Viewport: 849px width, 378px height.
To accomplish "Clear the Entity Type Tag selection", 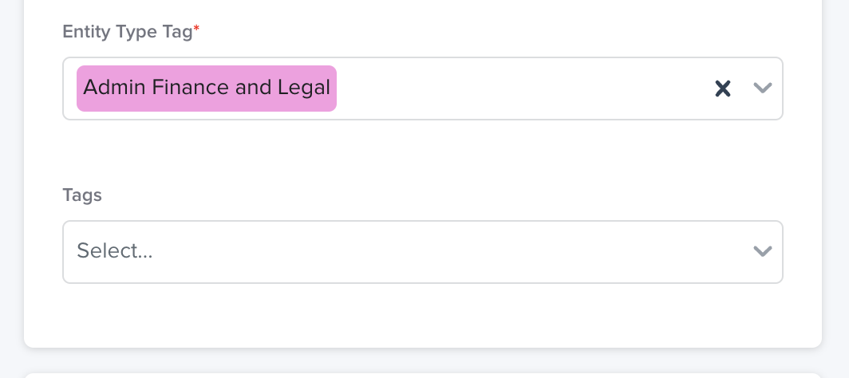I will [722, 89].
